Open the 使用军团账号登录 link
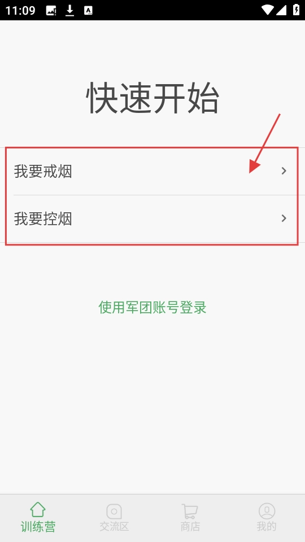The height and width of the screenshot is (542, 305). click(152, 307)
